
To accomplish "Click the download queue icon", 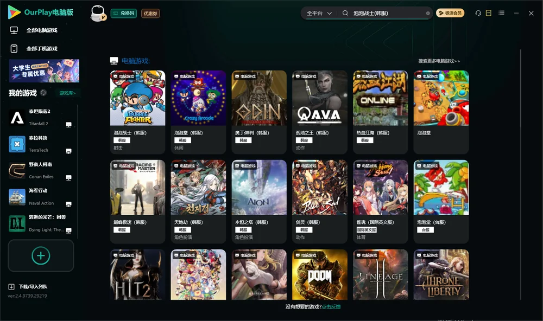I will pos(11,287).
